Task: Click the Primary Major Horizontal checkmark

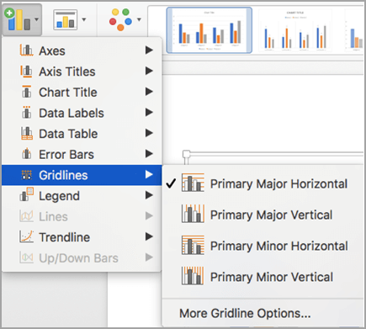Action: tap(171, 183)
